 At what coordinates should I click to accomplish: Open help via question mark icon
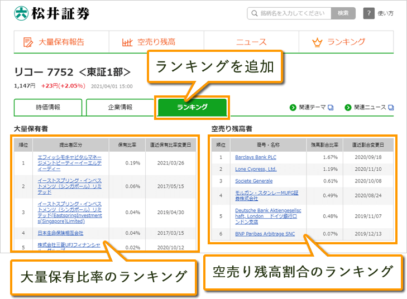(368, 13)
